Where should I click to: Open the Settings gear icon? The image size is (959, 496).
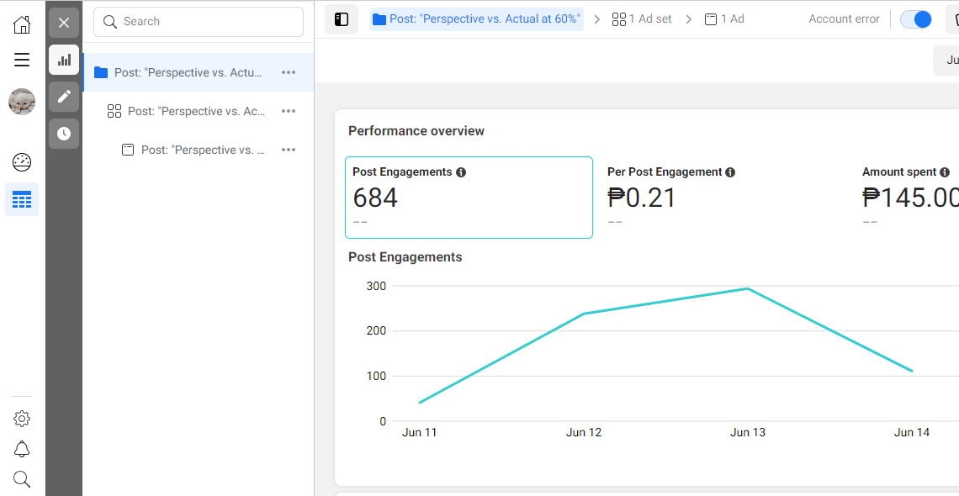click(22, 419)
